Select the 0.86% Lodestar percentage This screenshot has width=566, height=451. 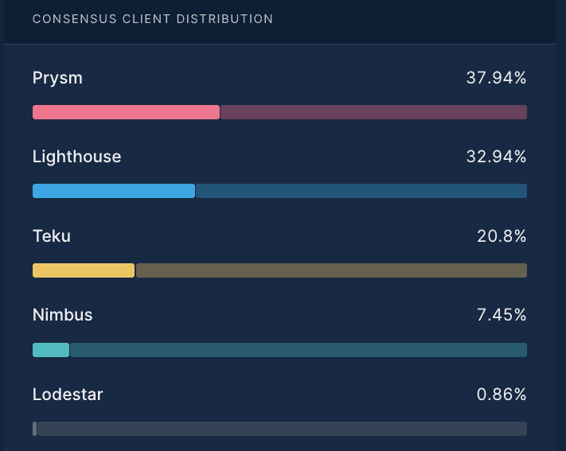501,394
